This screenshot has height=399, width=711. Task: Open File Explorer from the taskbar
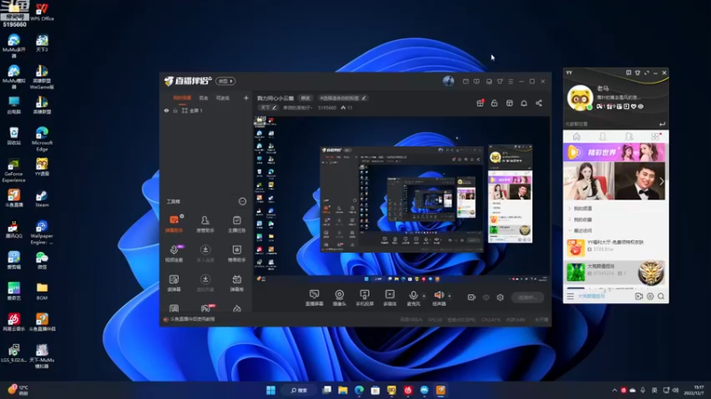pyautogui.click(x=342, y=390)
